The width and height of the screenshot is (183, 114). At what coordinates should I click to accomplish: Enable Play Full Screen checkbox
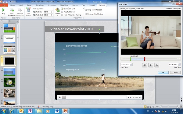tap(62, 12)
